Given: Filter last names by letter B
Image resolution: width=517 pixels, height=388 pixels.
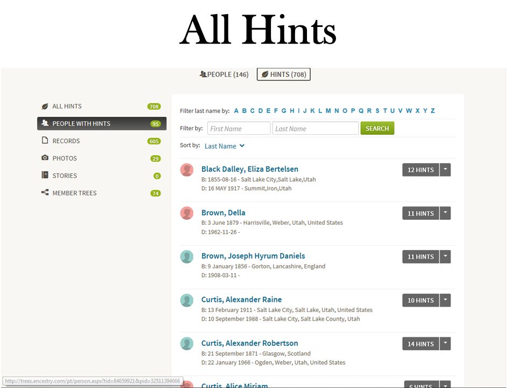Looking at the screenshot, I should click(244, 110).
